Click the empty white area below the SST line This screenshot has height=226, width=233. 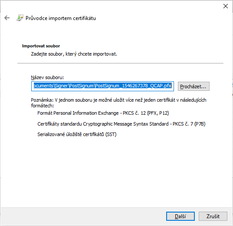(x=116, y=171)
